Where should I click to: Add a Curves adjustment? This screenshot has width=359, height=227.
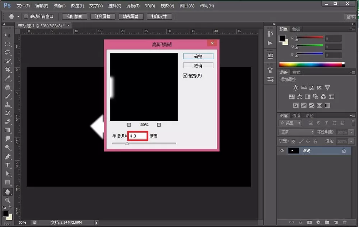pos(312,88)
